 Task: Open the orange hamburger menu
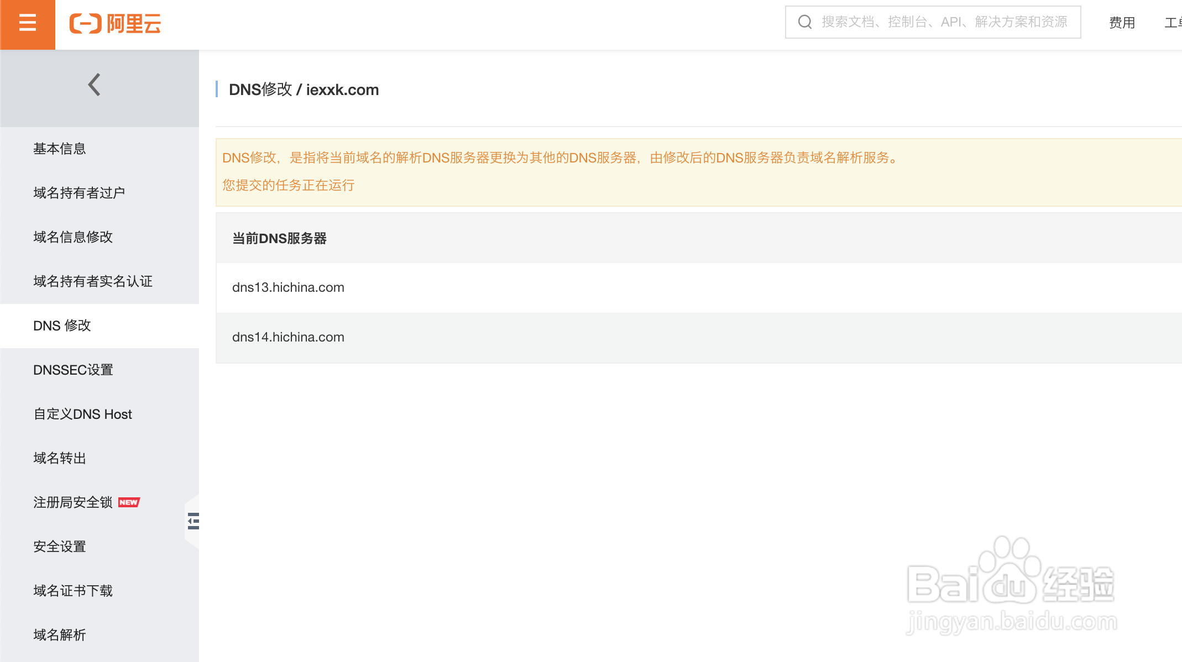[x=27, y=23]
